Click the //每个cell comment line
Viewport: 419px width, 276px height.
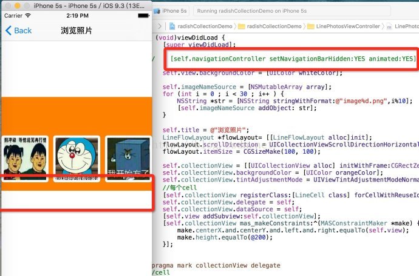[x=180, y=187]
